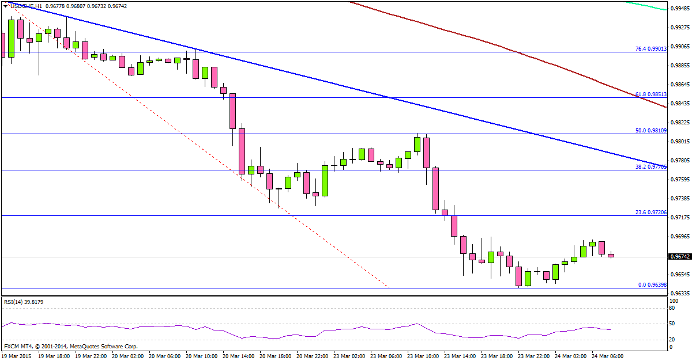Image resolution: width=692 pixels, height=361 pixels.
Task: Click the 24 Mar 06:00 time axis label
Action: pyautogui.click(x=608, y=356)
